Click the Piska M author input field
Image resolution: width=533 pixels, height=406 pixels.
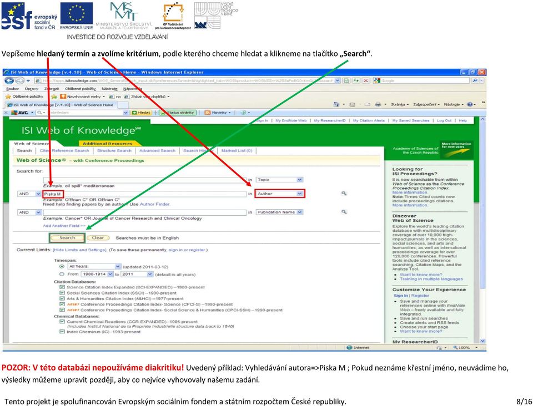144,194
